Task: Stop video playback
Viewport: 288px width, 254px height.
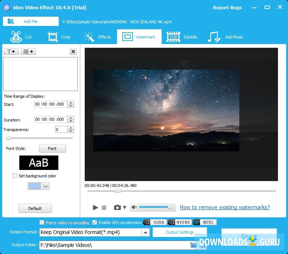Action: coord(104,208)
